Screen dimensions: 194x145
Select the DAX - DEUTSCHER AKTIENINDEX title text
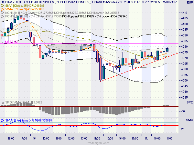pos(29,2)
